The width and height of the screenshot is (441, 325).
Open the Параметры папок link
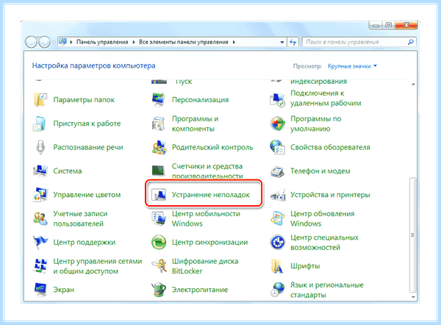(84, 100)
